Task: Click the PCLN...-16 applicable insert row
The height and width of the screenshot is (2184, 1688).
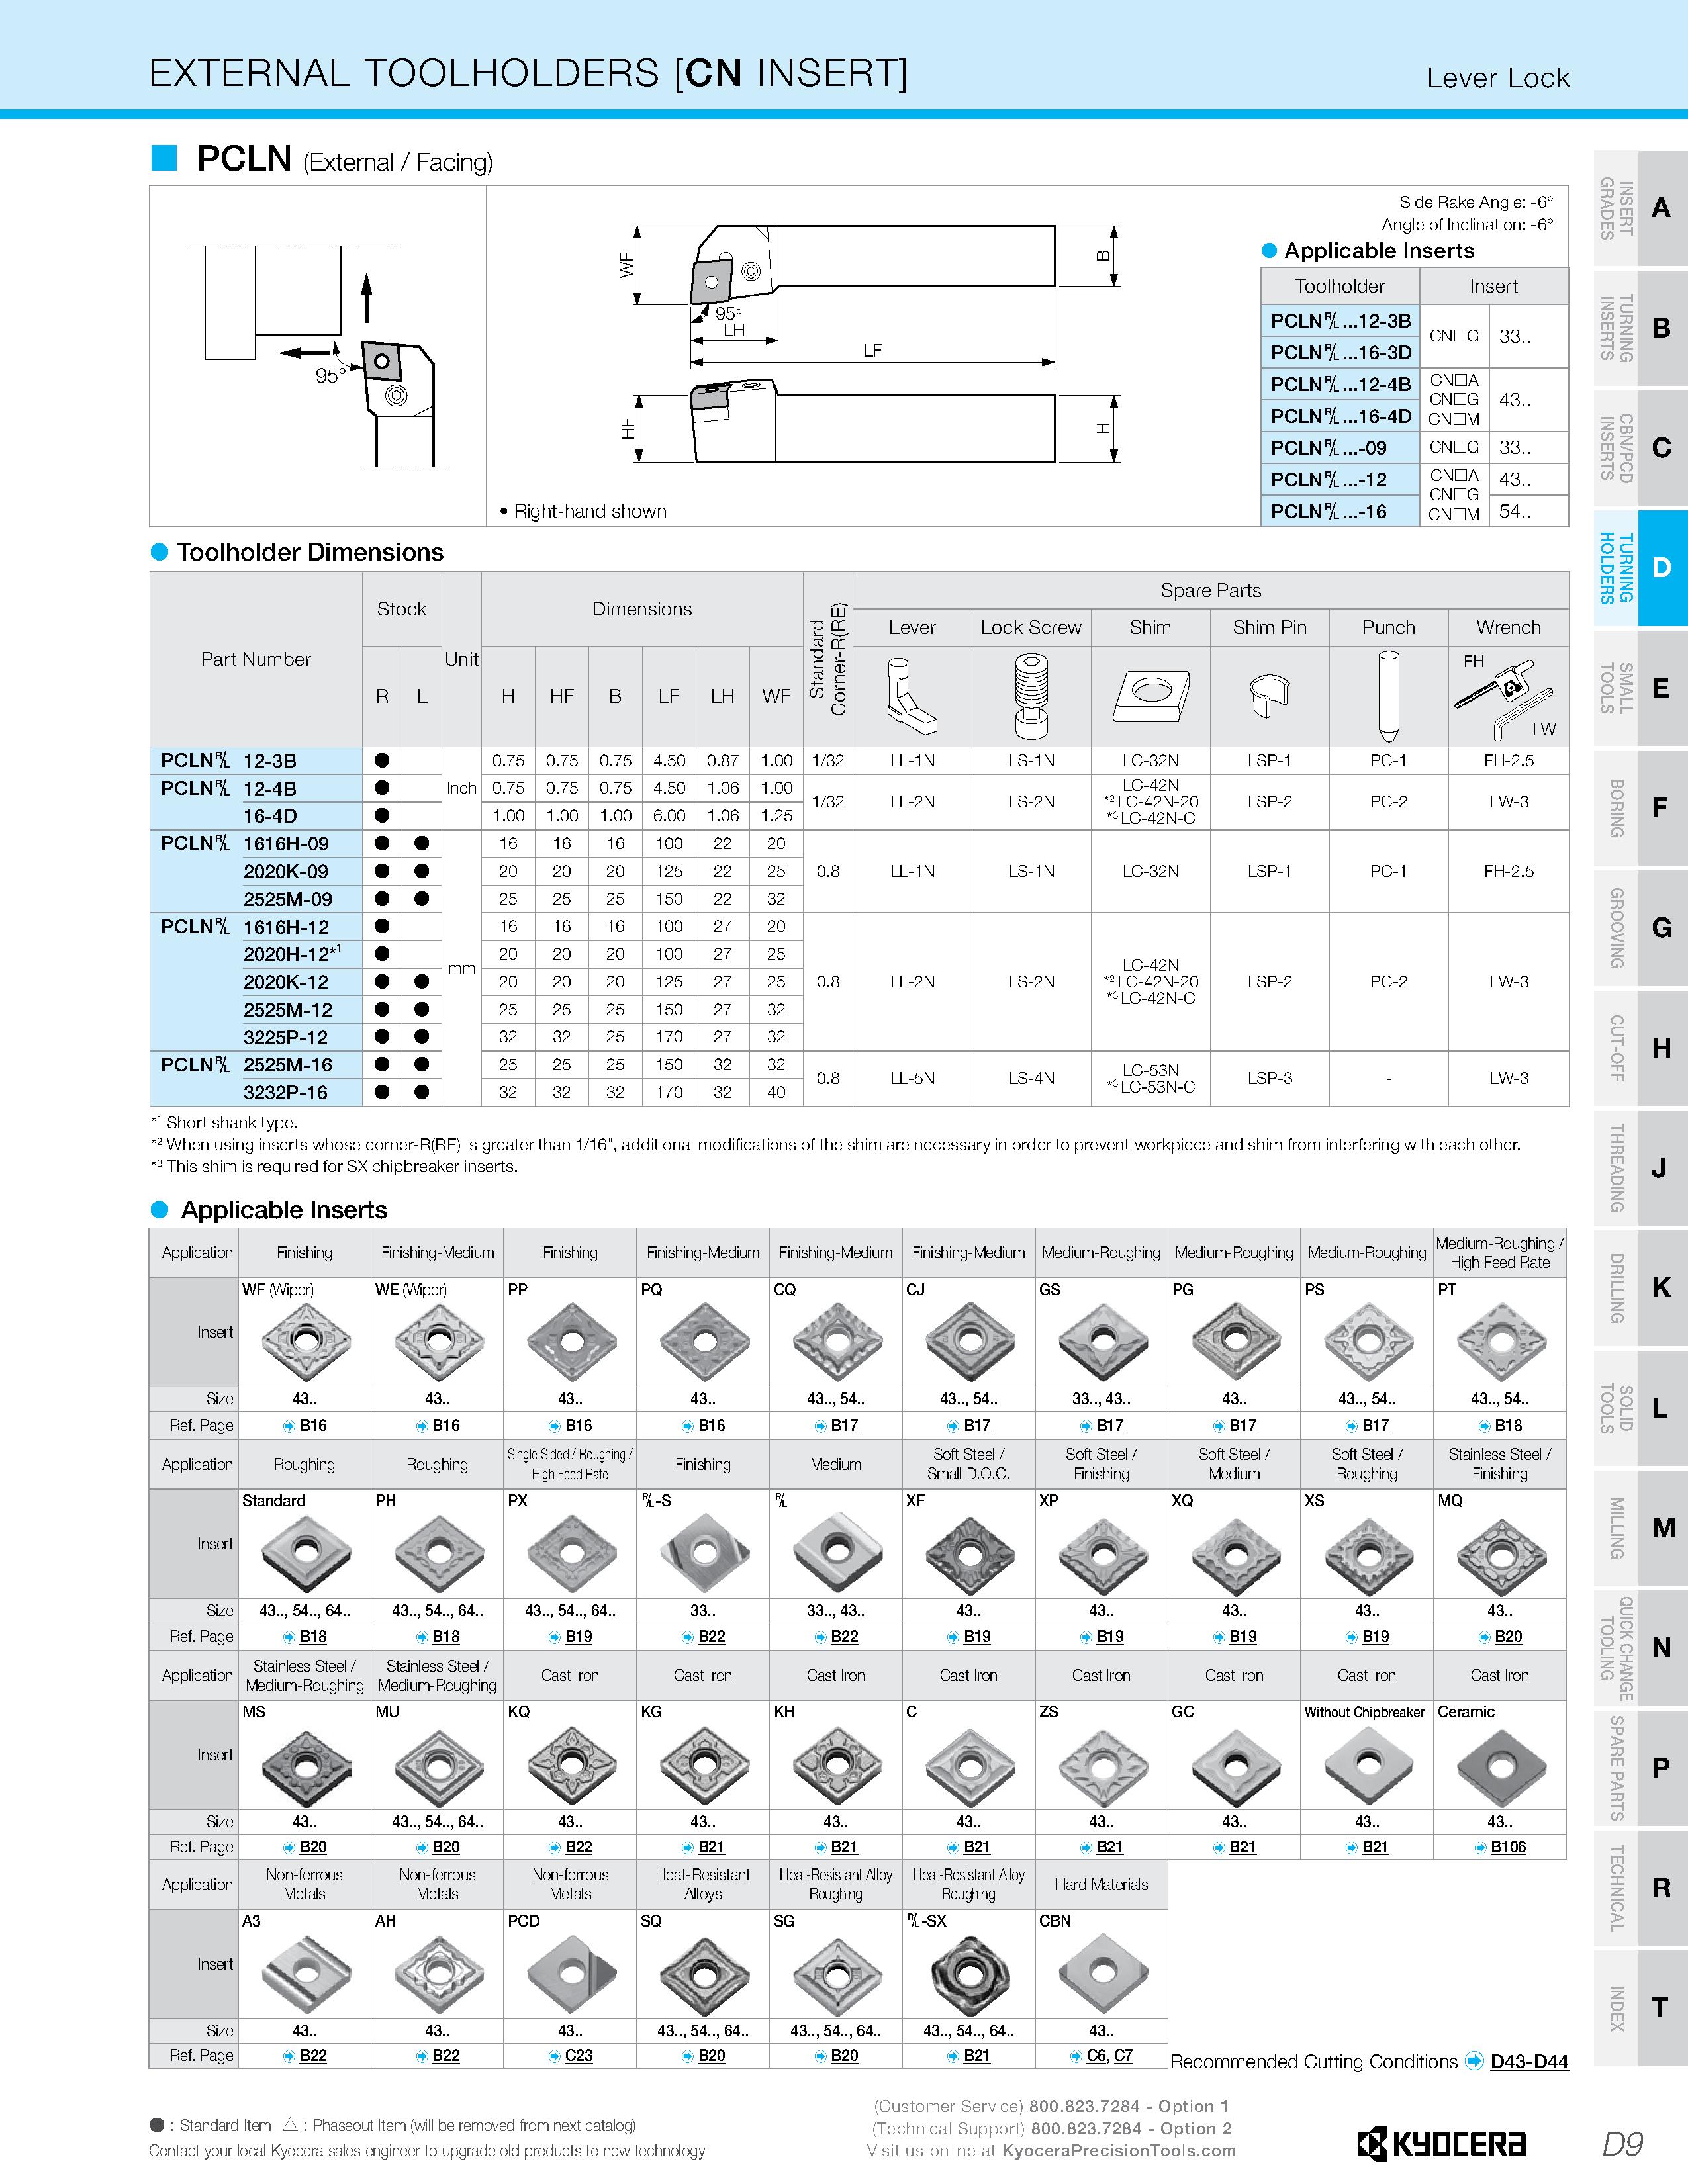Action: 1414,511
